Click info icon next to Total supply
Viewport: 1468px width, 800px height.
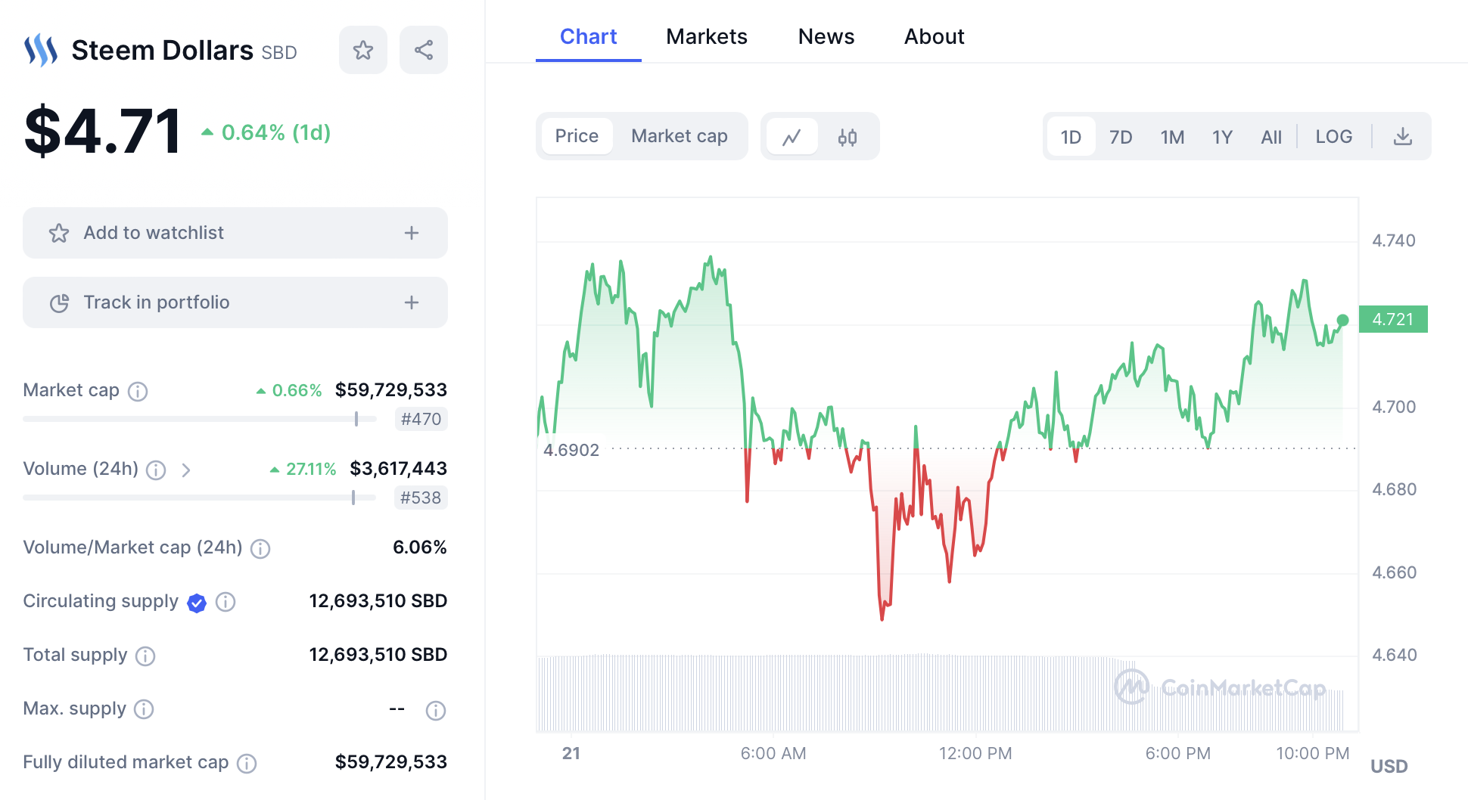145,656
